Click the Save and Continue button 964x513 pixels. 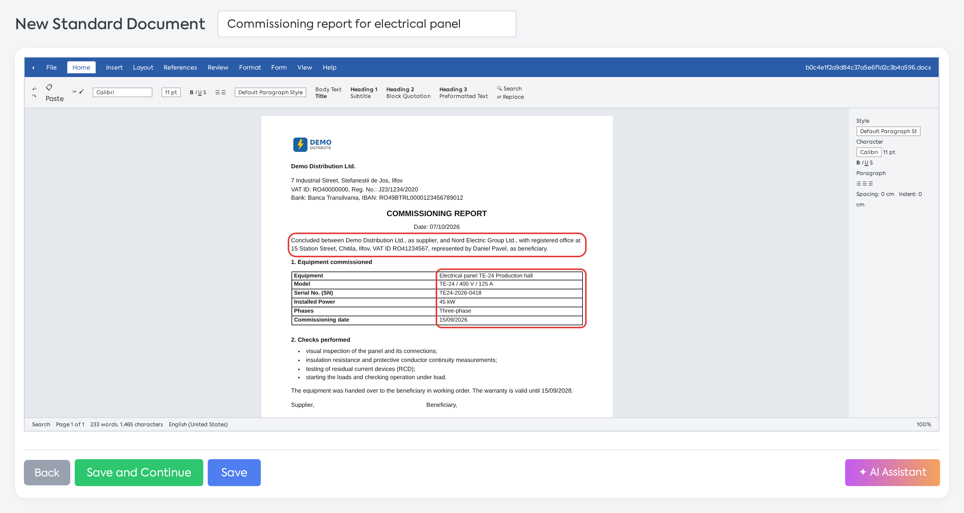(x=139, y=473)
